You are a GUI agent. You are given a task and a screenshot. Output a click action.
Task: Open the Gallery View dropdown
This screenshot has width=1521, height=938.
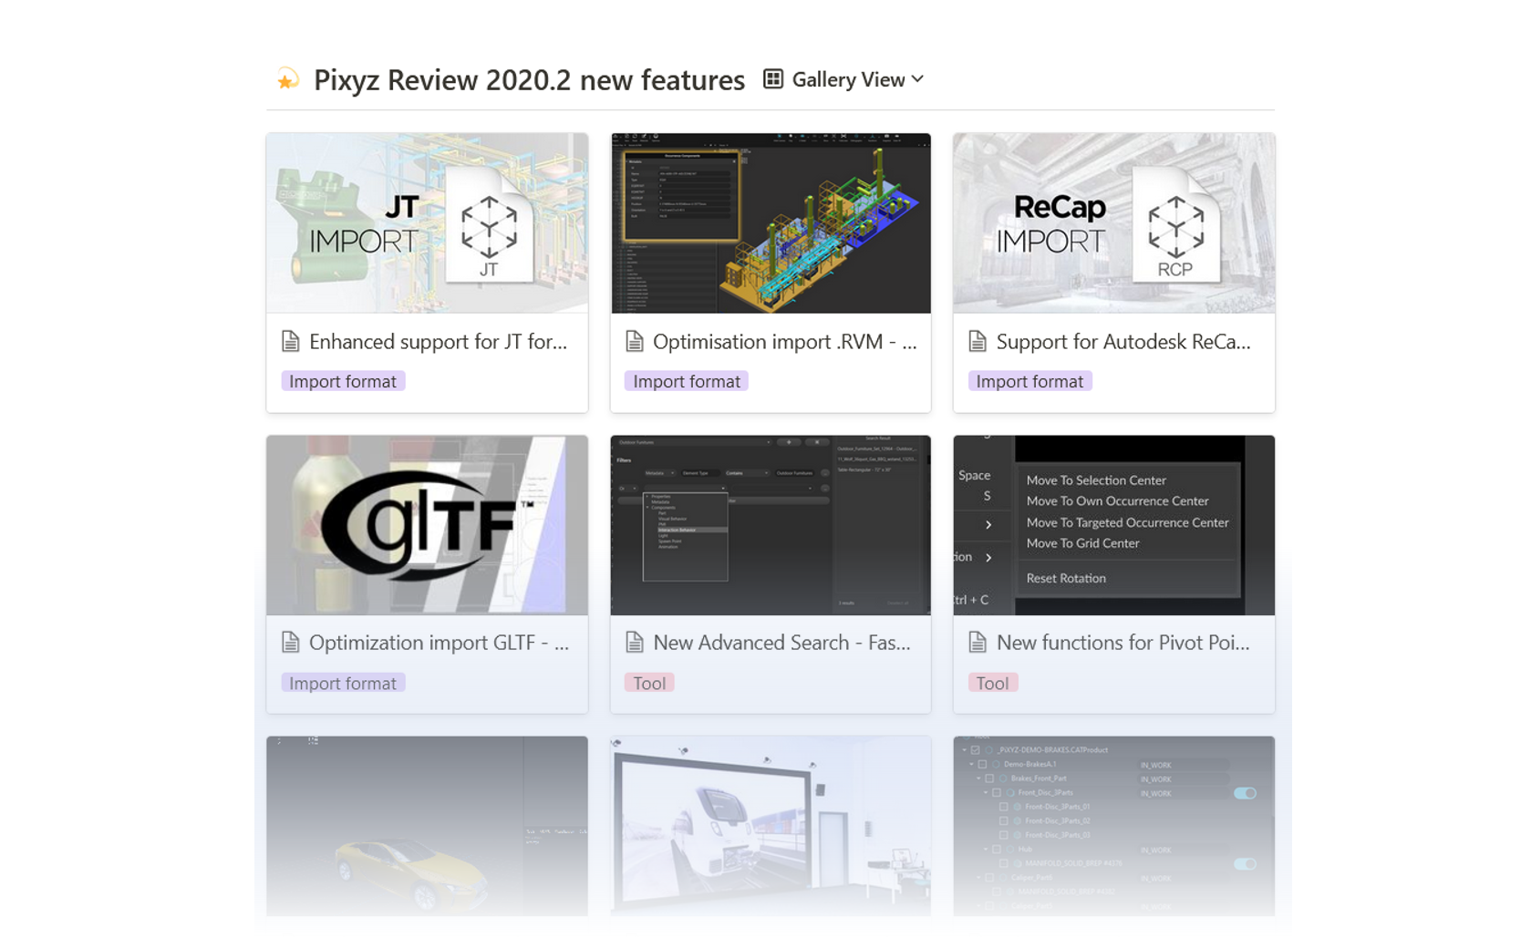(x=856, y=79)
